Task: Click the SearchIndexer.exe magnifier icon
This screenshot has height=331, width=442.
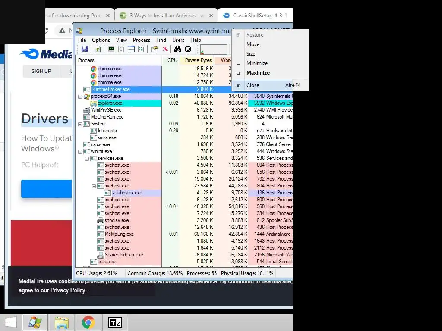Action: 100,255
